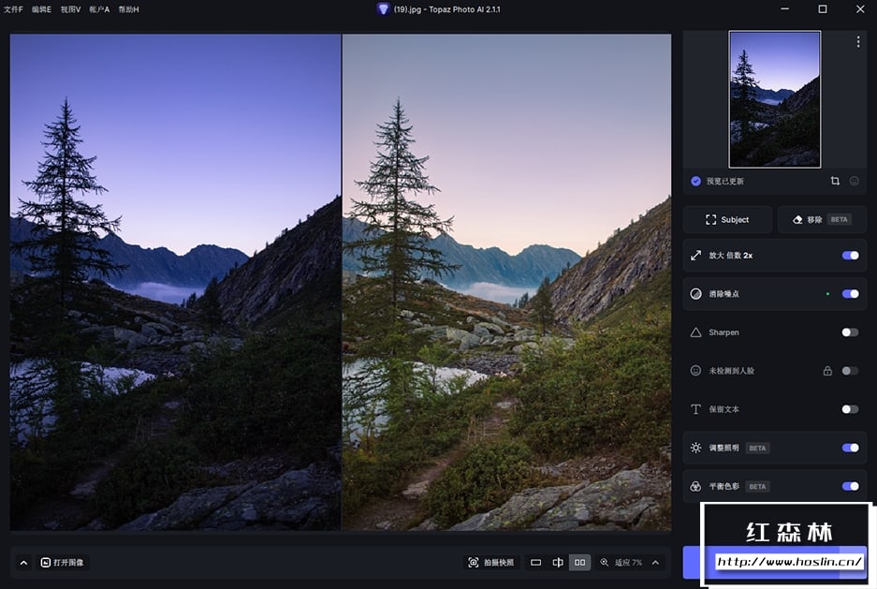Toggle the 放大 倍数 2x switch
Screen dimensions: 877x589
pyautogui.click(x=850, y=256)
